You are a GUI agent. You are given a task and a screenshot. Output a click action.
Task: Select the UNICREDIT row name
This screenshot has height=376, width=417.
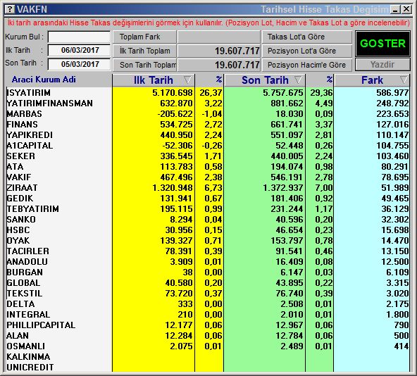30,368
